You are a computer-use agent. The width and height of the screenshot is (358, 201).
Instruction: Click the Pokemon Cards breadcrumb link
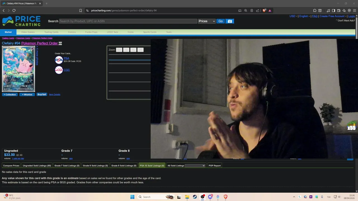pyautogui.click(x=23, y=38)
